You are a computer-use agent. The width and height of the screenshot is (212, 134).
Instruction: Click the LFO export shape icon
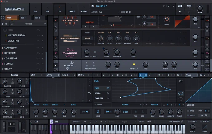pos(181,81)
